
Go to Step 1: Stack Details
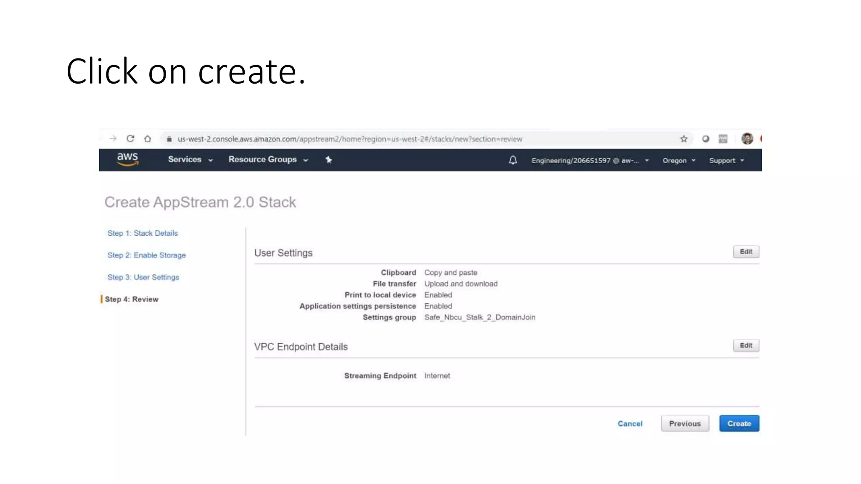143,233
